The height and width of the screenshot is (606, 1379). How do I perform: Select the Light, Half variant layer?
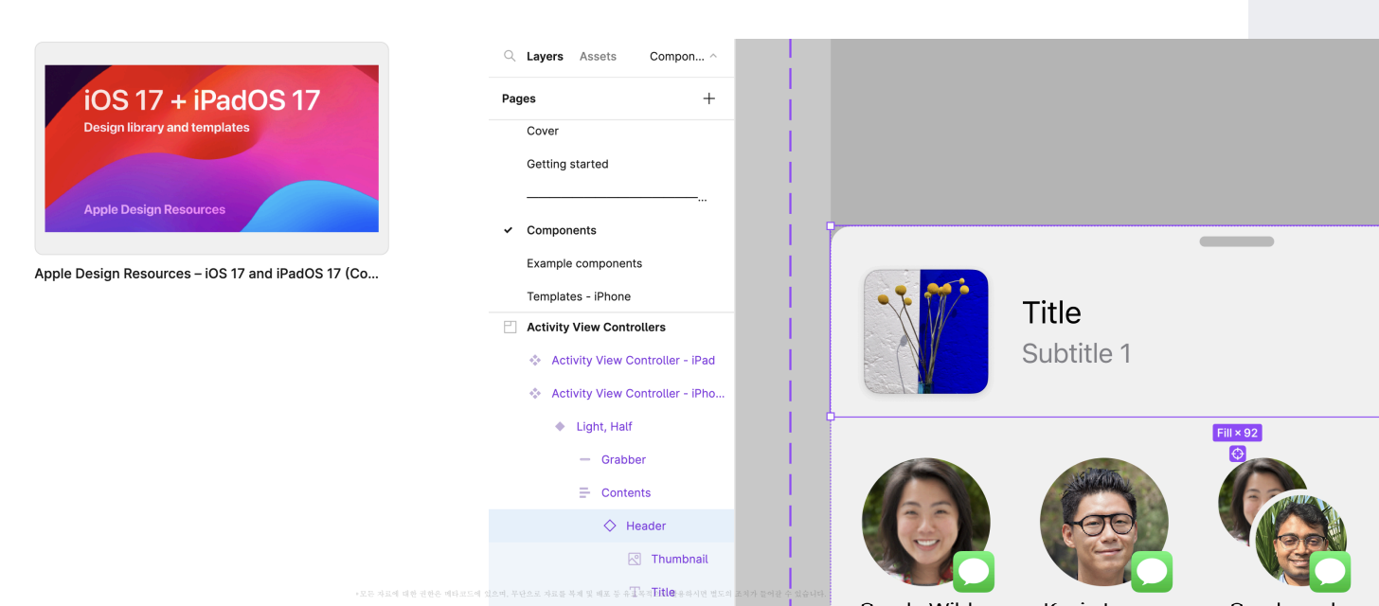tap(604, 426)
